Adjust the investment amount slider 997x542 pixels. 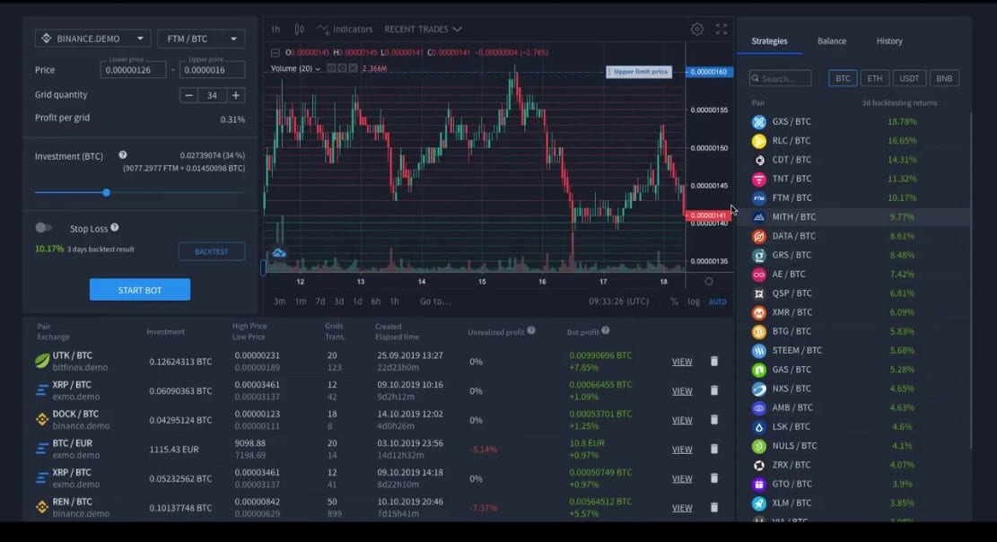[106, 192]
